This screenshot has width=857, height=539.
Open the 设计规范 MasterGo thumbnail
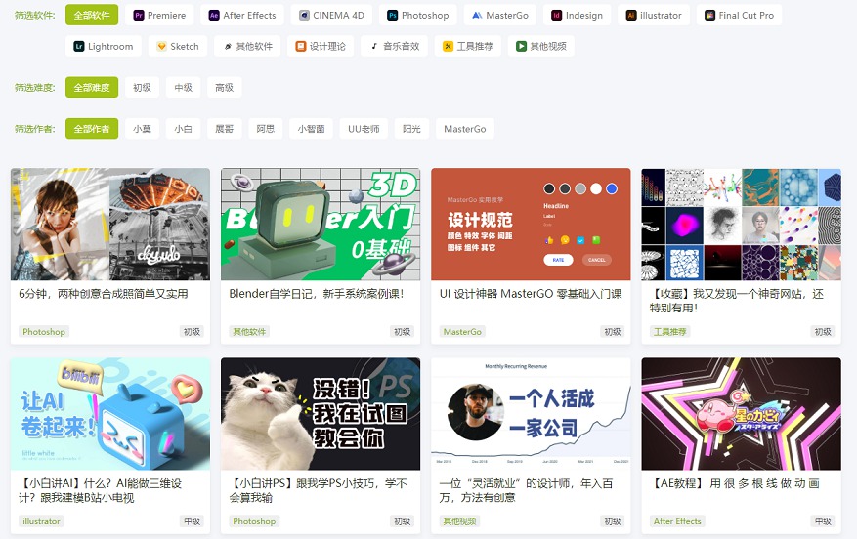coord(531,224)
